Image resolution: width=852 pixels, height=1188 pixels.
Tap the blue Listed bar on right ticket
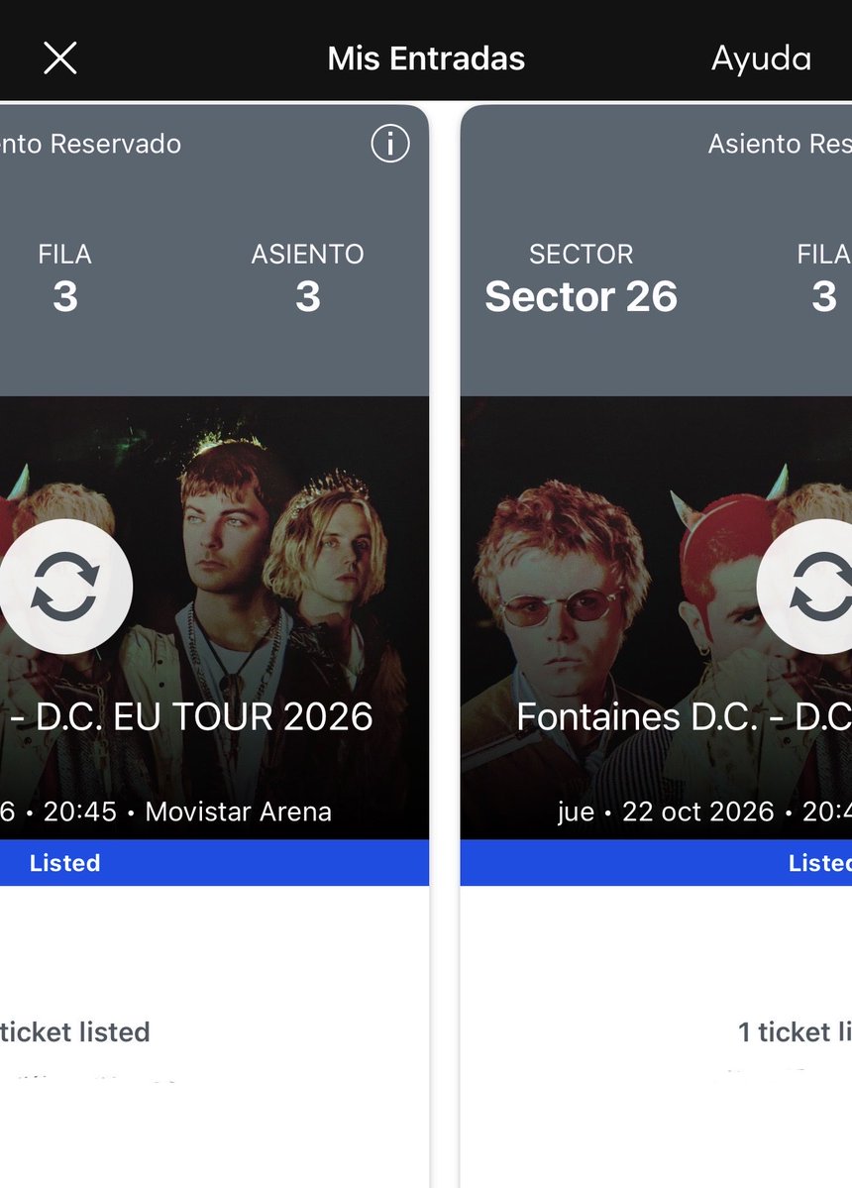click(656, 862)
